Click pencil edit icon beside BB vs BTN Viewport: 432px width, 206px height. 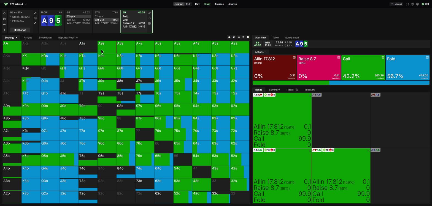pos(35,13)
